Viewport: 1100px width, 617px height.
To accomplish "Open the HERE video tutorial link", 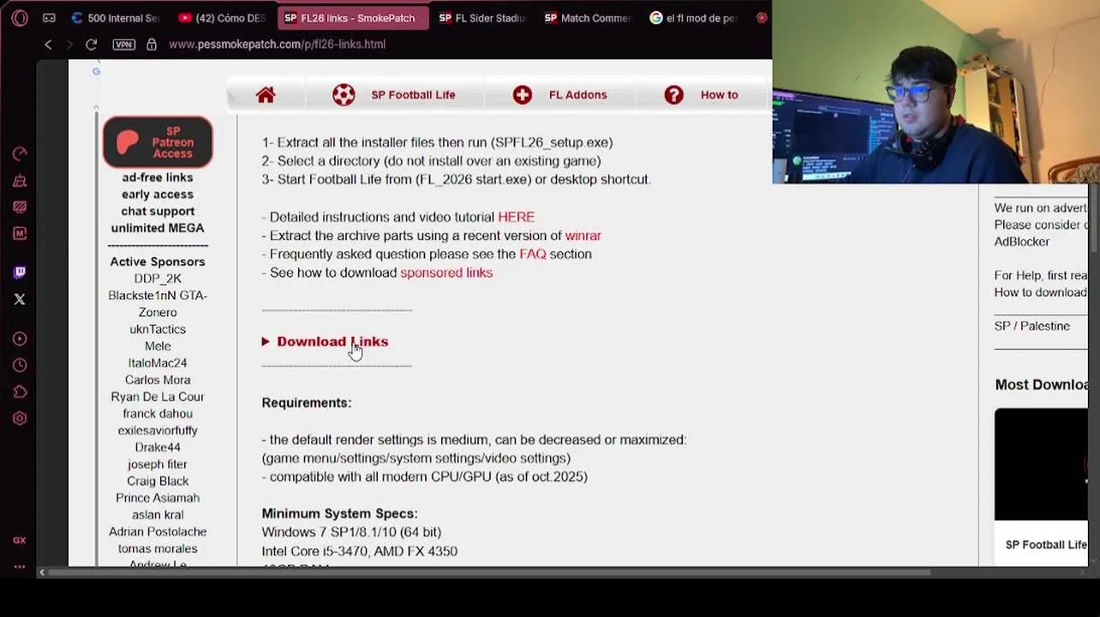I will 516,218.
